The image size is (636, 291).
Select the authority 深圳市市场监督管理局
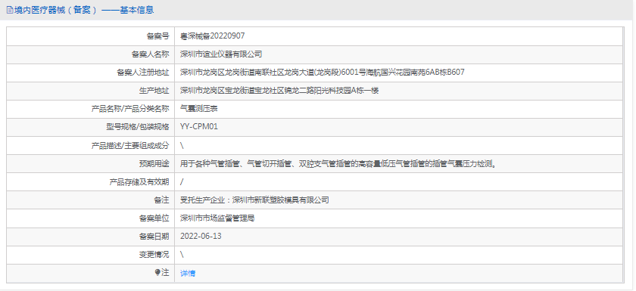(217, 218)
